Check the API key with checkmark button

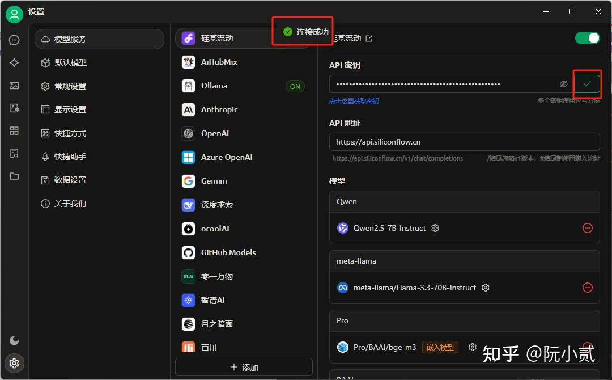[x=586, y=84]
